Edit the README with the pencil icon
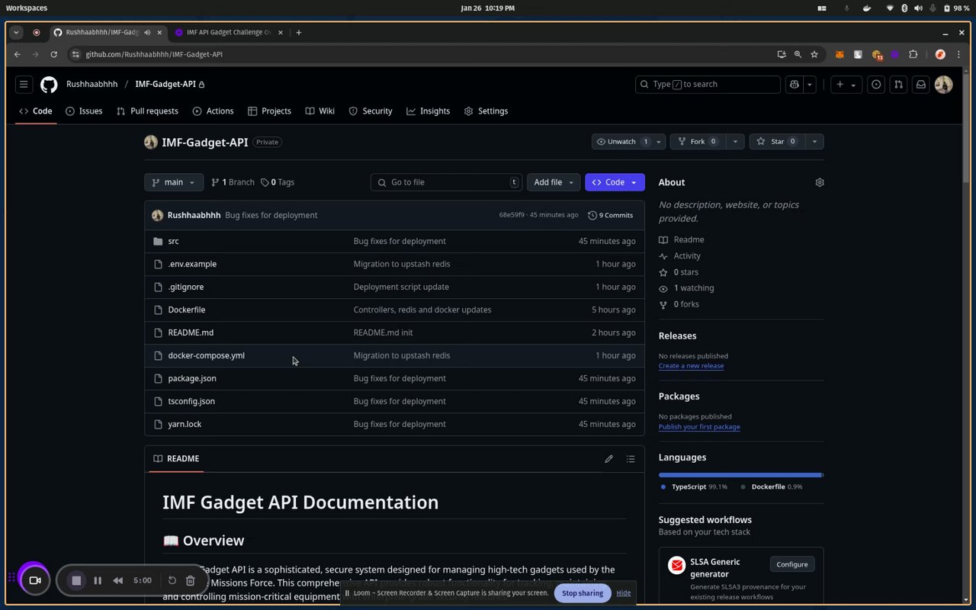The width and height of the screenshot is (976, 610). 608,459
